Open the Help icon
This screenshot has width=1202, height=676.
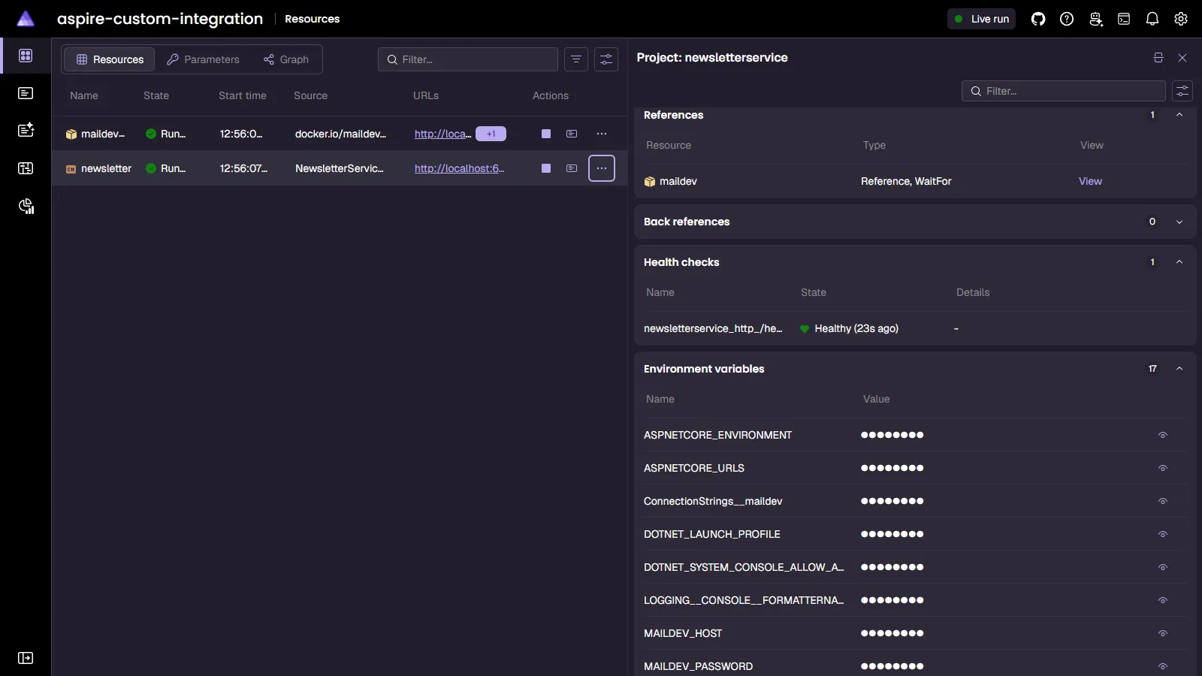[x=1067, y=19]
